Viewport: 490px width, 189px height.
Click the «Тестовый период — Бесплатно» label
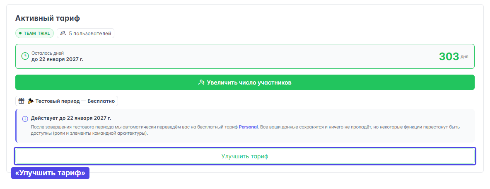(75, 101)
